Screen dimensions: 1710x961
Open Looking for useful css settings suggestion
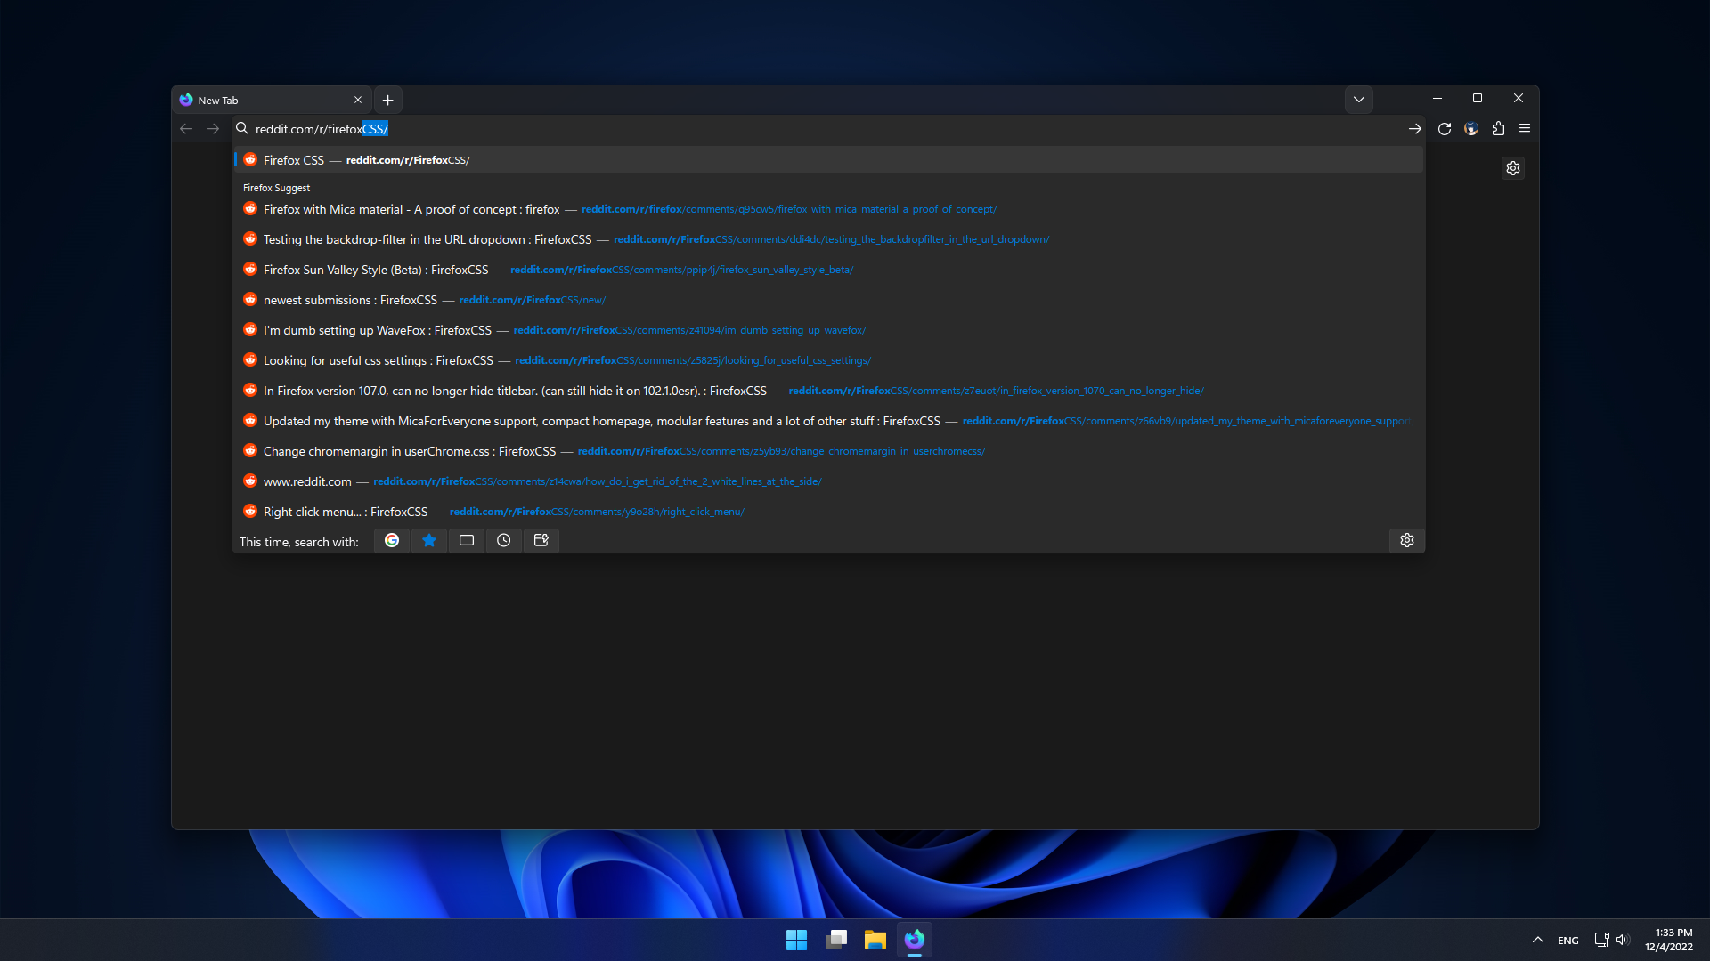click(828, 360)
